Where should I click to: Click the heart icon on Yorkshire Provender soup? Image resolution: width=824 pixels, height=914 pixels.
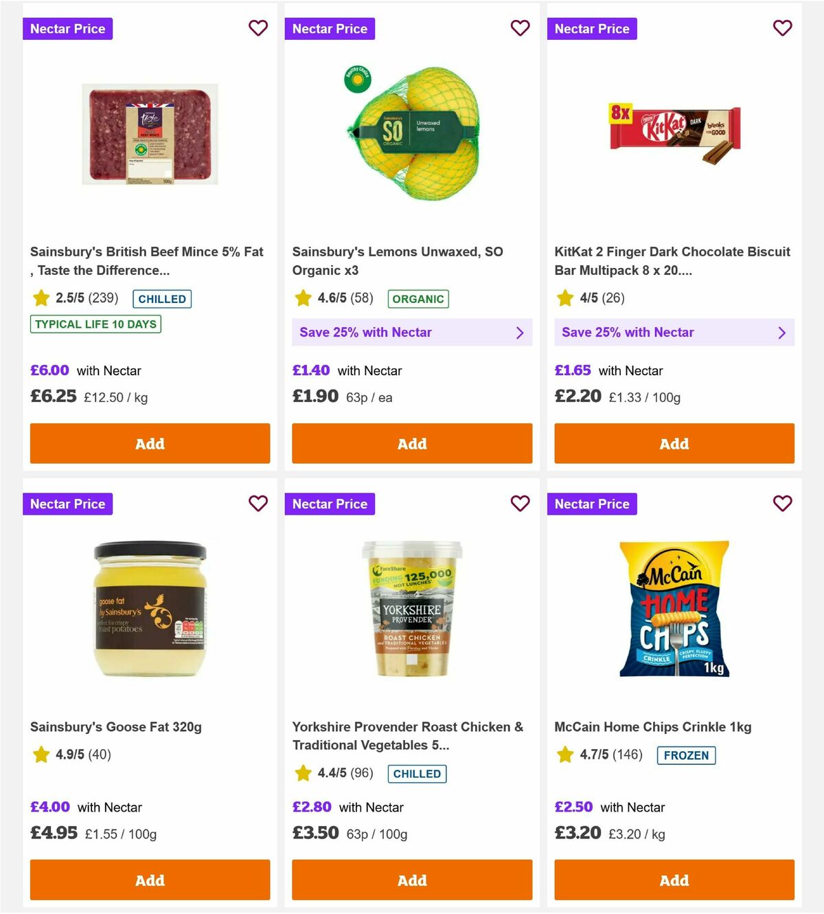[520, 504]
